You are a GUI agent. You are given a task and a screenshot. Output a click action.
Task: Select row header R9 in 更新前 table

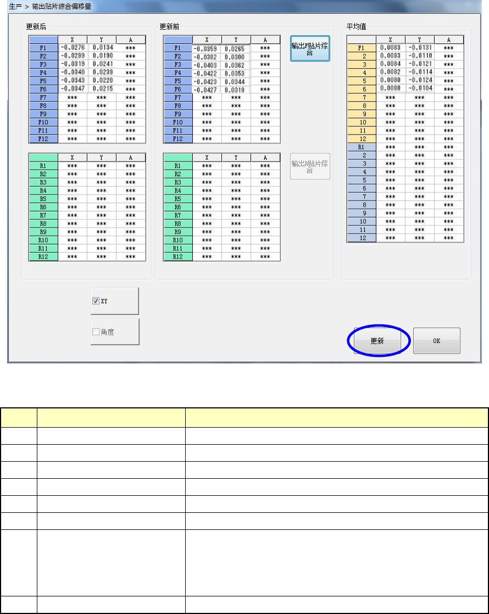(x=178, y=232)
